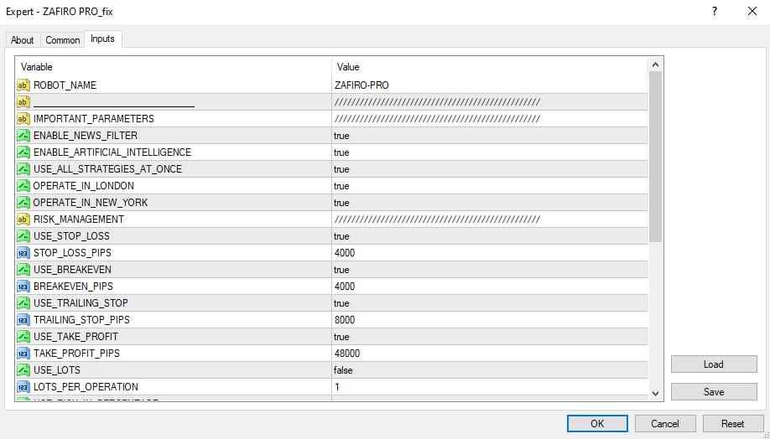Click the boolean icon beside USE_BREAKEVEN
Viewport: 770px width, 439px height.
23,269
